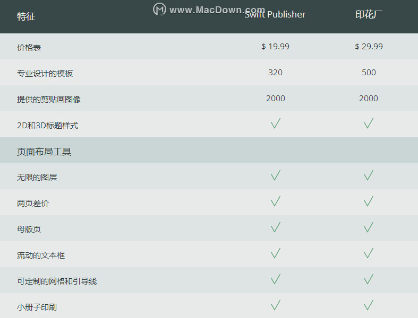Click the 价格表 row label
Viewport: 418px width, 318px height.
29,47
